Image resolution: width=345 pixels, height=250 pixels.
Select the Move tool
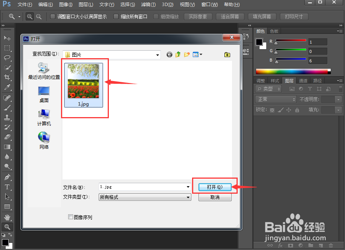7,38
